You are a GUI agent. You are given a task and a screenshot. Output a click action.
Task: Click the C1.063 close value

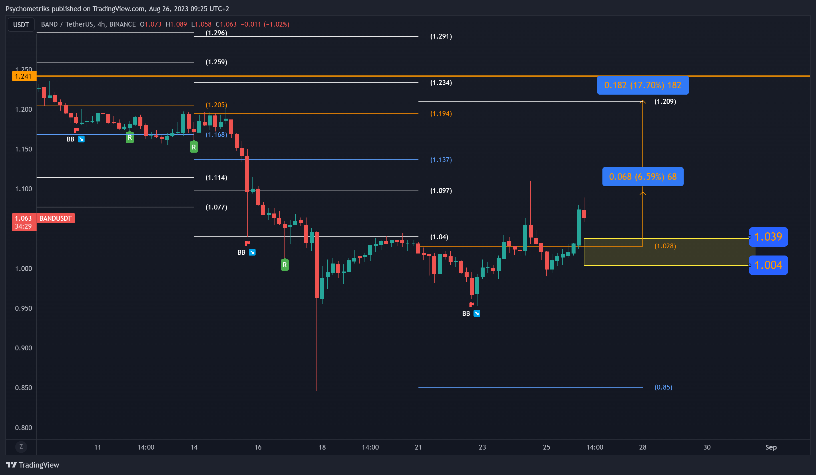point(226,24)
